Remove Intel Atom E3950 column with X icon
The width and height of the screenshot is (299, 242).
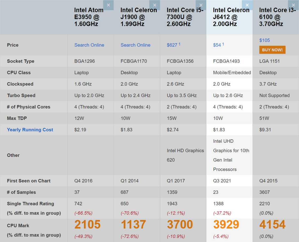108,5
